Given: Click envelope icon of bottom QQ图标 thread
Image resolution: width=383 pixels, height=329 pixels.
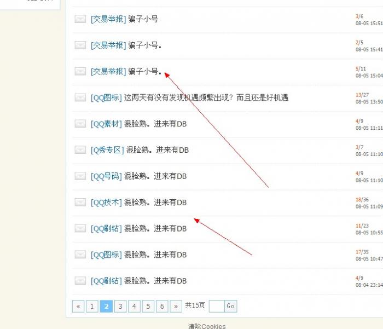Looking at the screenshot, I should click(x=80, y=255).
